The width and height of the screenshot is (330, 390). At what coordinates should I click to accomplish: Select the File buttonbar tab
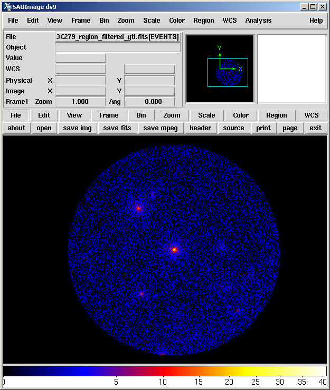(16, 115)
